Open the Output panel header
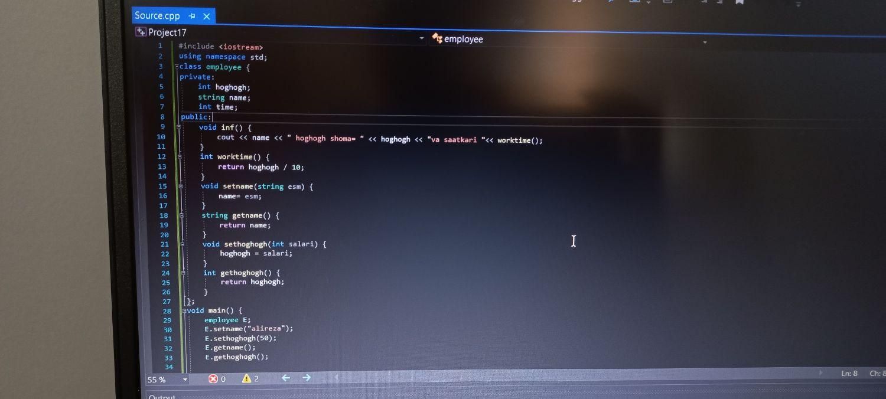This screenshot has height=399, width=886. 162,396
